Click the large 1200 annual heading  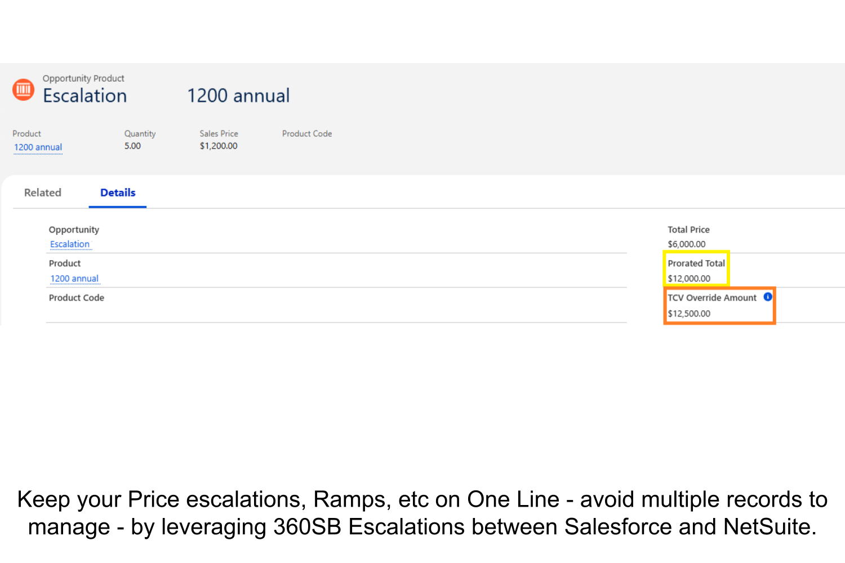[238, 96]
